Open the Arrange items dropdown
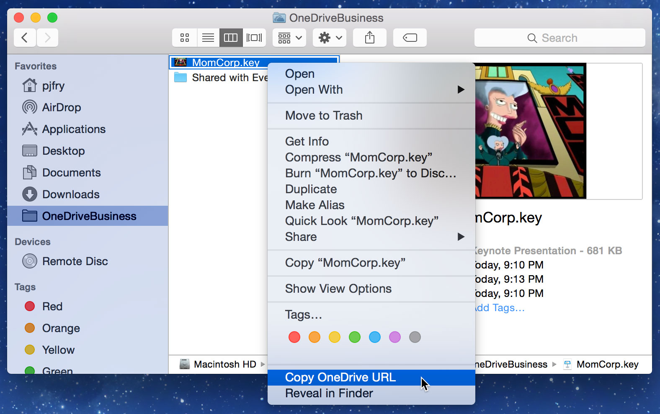 pyautogui.click(x=289, y=38)
